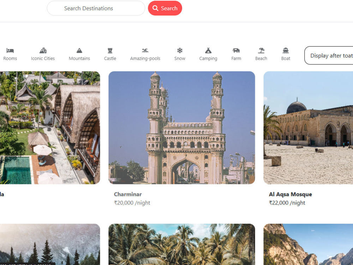The height and width of the screenshot is (265, 353).
Task: Click the Rooms bed icon
Action: [10, 51]
